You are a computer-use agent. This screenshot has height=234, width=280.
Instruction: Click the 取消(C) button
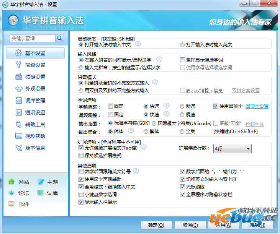pyautogui.click(x=190, y=225)
